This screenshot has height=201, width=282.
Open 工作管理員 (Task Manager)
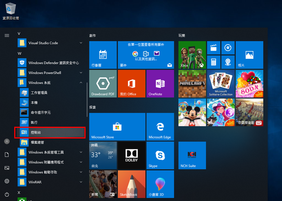click(50, 93)
